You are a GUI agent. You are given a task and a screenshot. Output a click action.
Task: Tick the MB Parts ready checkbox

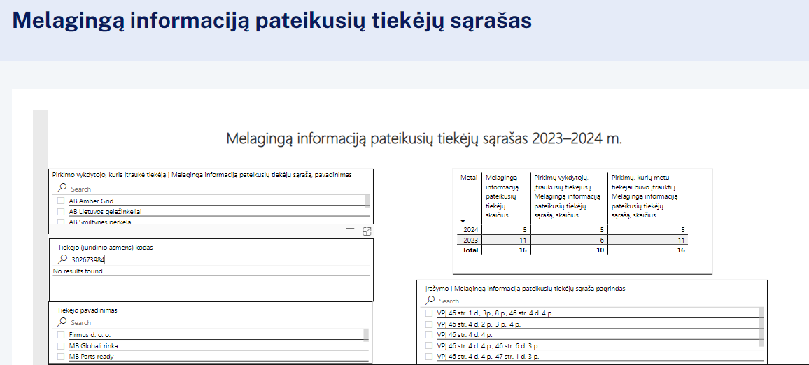point(61,357)
